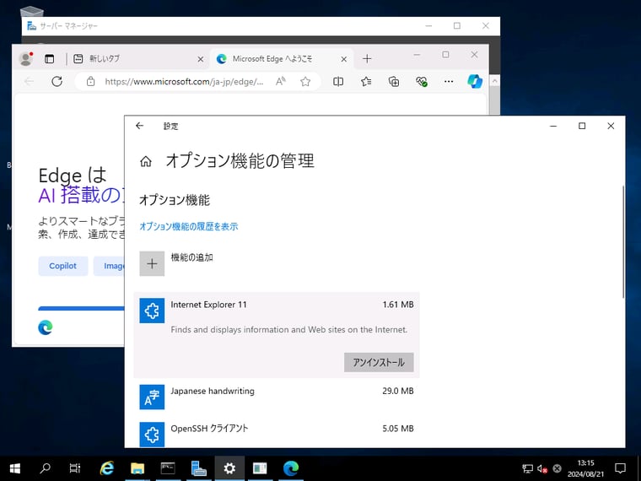This screenshot has height=481, width=641.
Task: Launch Internet Explorer from taskbar
Action: [107, 468]
